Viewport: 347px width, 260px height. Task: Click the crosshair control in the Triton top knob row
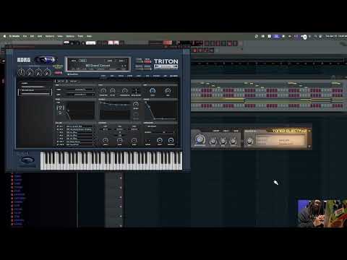tap(136, 91)
